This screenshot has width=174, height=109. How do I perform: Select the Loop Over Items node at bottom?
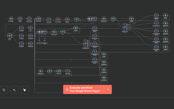click(x=59, y=71)
